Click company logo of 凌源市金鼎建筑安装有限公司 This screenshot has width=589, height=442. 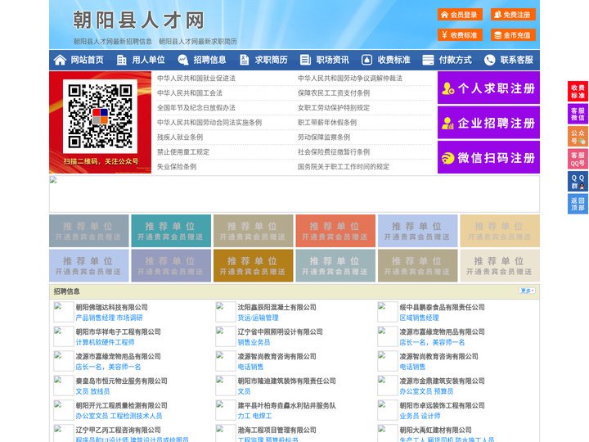point(387,386)
